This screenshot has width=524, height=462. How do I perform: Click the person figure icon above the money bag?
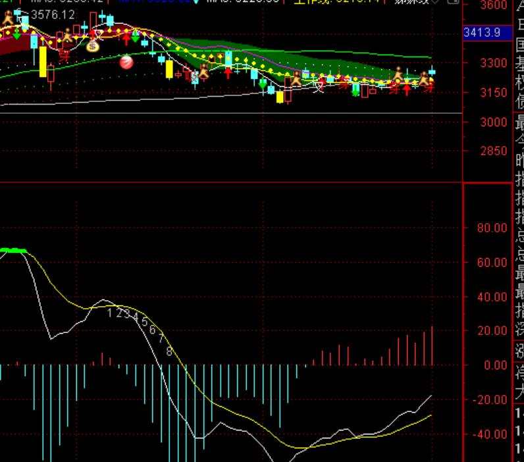tap(68, 35)
